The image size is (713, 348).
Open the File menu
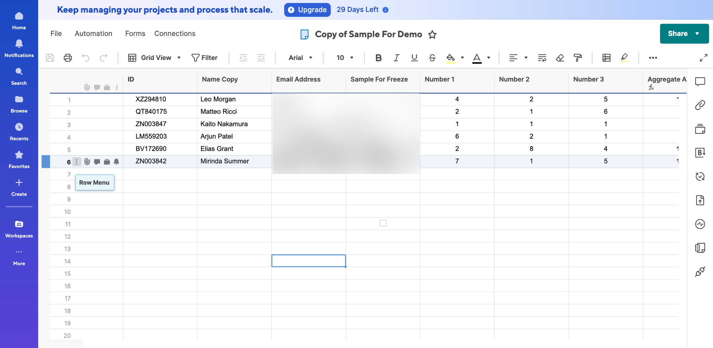[56, 33]
